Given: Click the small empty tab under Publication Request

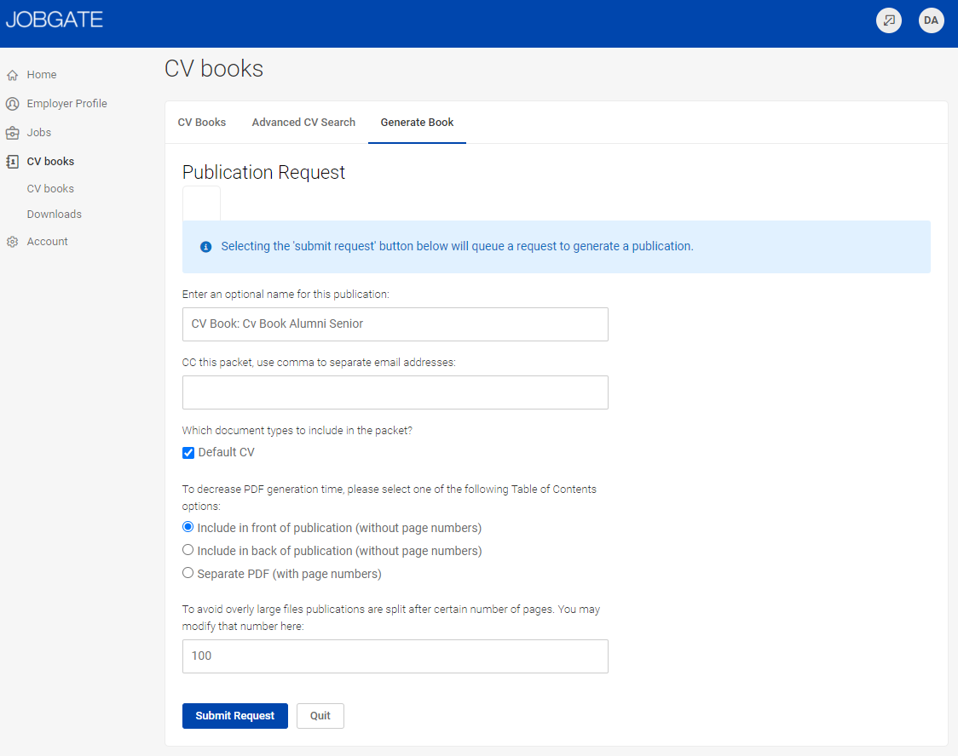Looking at the screenshot, I should point(202,203).
